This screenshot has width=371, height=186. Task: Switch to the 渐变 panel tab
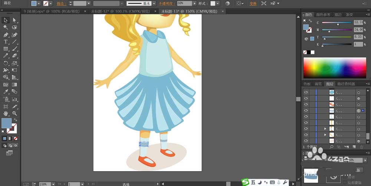click(x=349, y=15)
